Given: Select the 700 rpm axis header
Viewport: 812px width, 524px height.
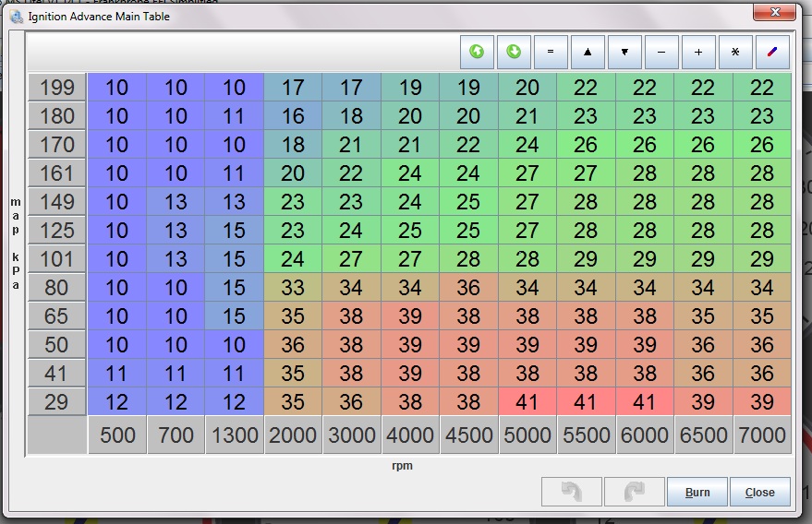Looking at the screenshot, I should tap(176, 435).
